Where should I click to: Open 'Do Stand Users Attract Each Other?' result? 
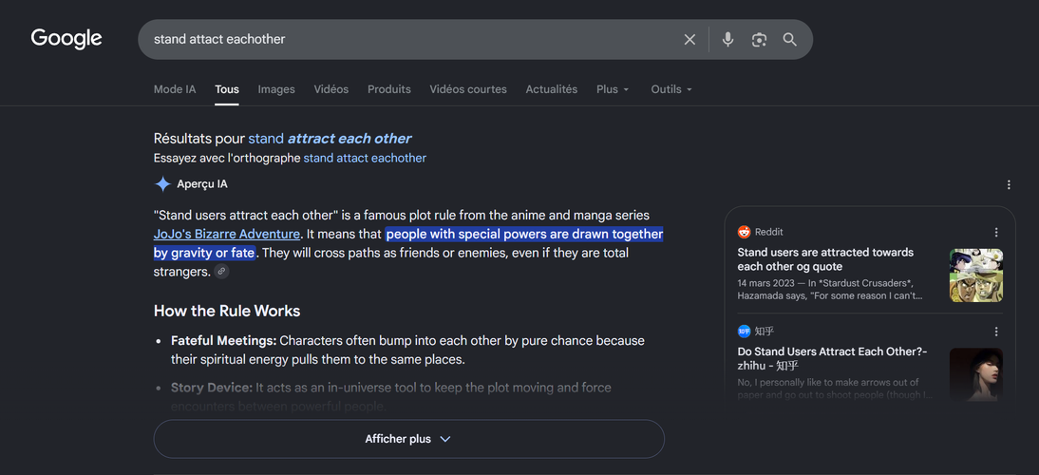tap(832, 358)
